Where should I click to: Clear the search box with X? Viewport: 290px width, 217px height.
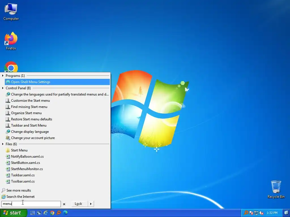(x=64, y=204)
